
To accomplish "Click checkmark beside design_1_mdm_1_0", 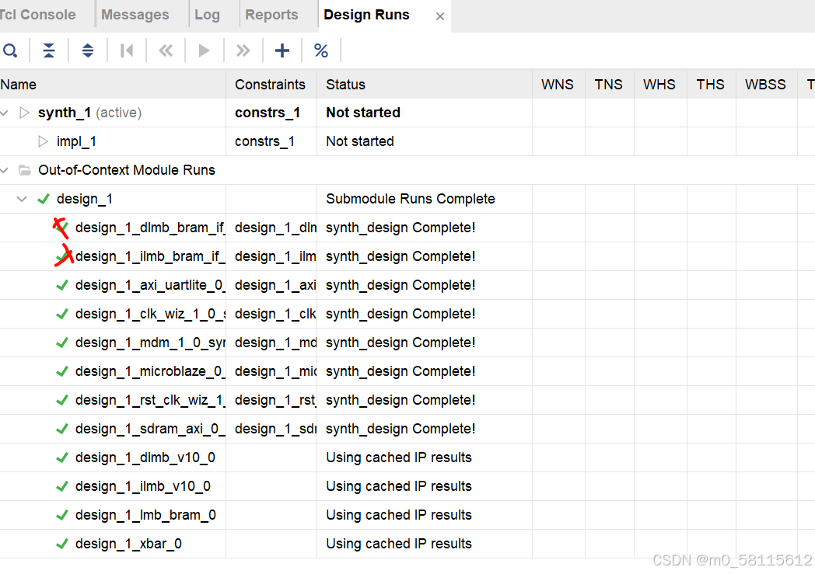I will (x=62, y=343).
